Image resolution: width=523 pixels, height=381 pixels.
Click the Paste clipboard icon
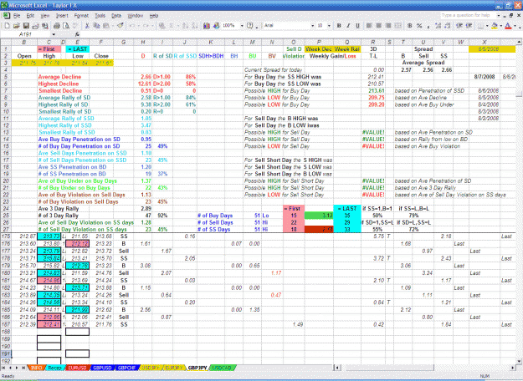point(105,26)
